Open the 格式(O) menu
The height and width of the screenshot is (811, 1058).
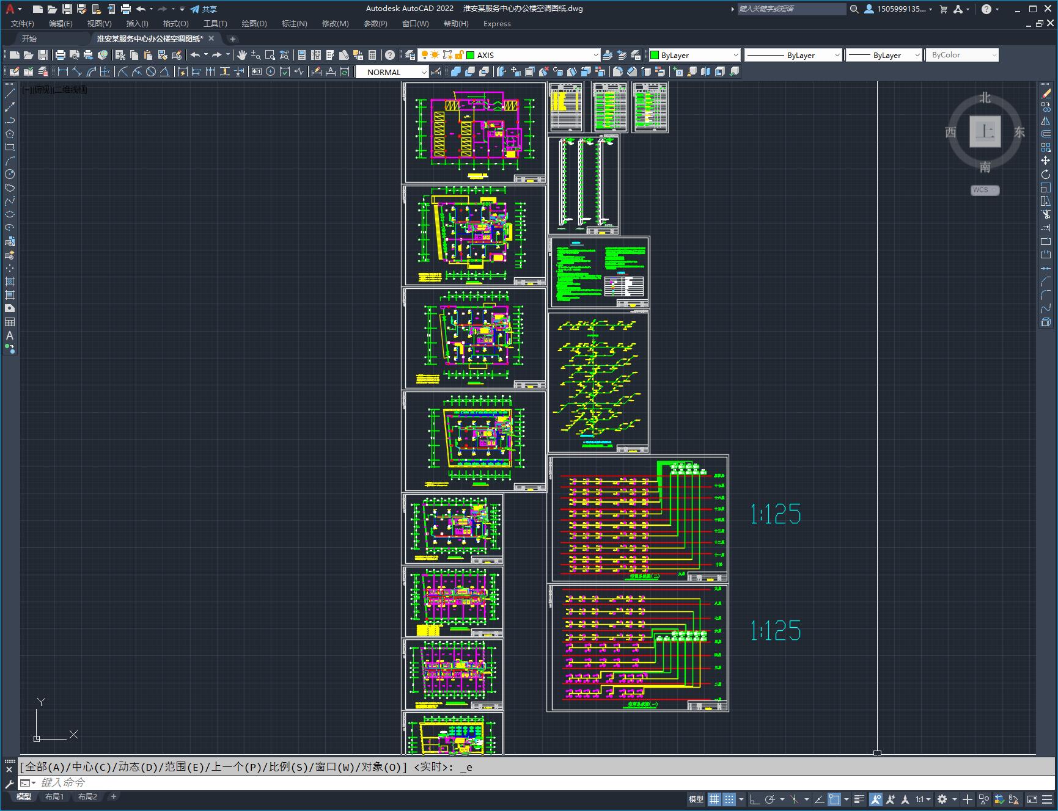point(175,24)
